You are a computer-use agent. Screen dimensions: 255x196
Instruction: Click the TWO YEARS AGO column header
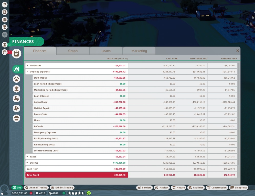click(x=198, y=58)
